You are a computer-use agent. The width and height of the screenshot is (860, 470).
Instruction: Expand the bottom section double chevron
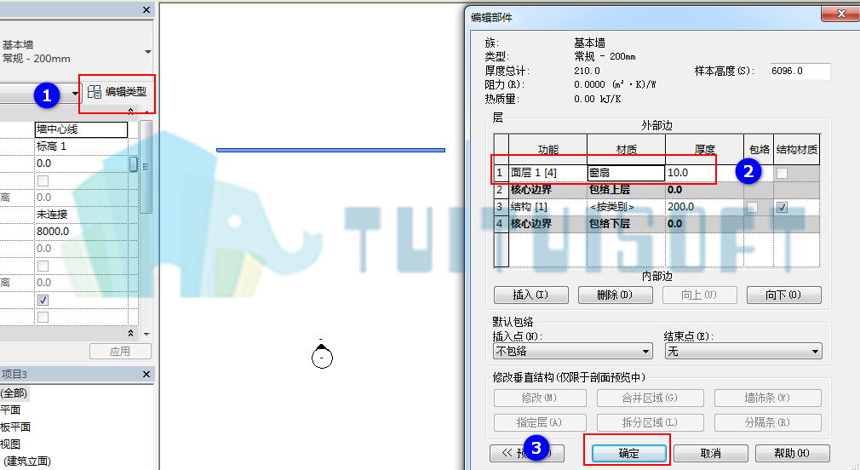click(x=130, y=334)
